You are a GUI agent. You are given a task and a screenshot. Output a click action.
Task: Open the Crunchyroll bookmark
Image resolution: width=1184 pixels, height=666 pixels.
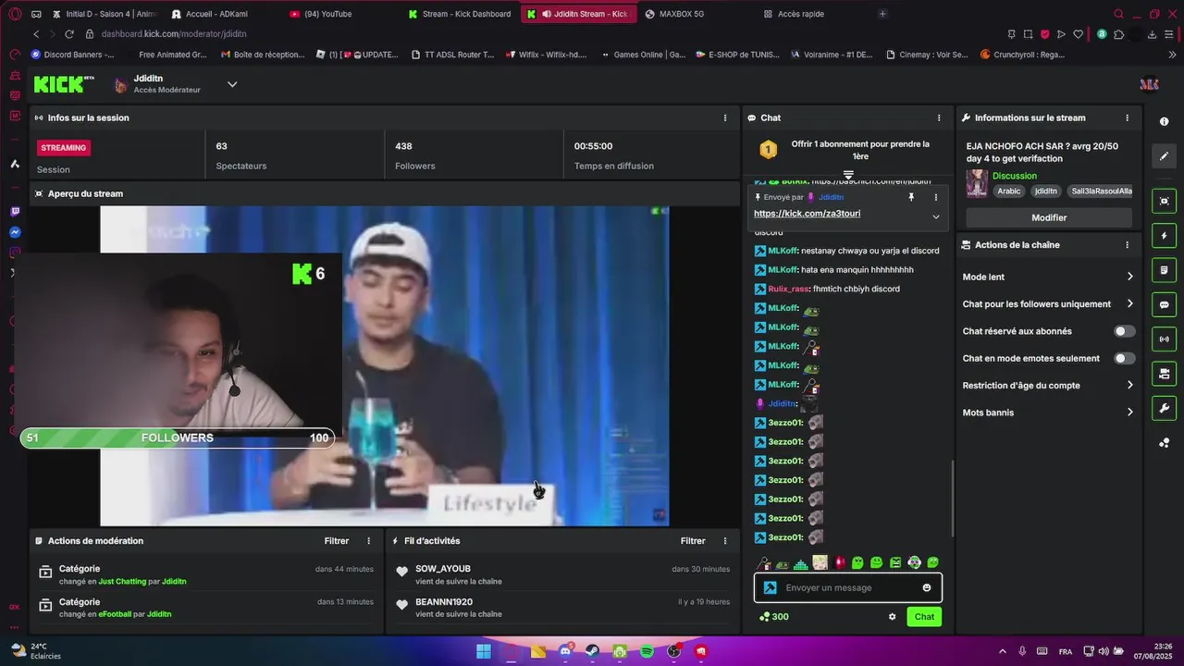(1022, 55)
